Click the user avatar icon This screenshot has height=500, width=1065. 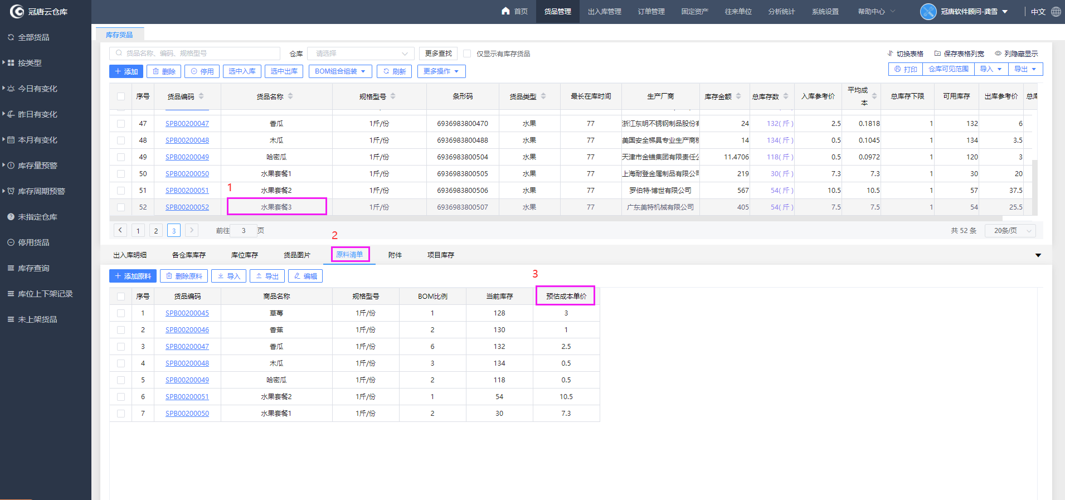(x=928, y=11)
